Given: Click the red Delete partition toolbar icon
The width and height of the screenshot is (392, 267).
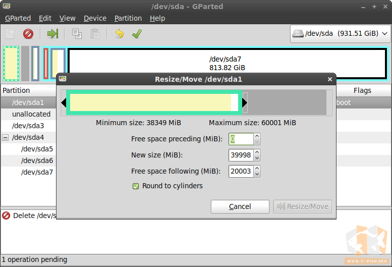Looking at the screenshot, I should tap(28, 33).
